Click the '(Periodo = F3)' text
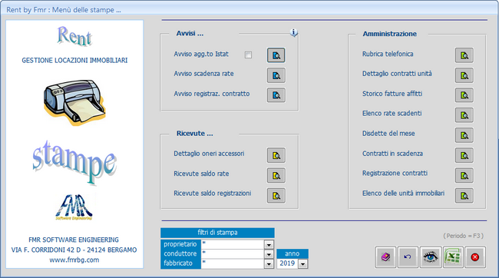This screenshot has height=278, width=499. [x=464, y=236]
